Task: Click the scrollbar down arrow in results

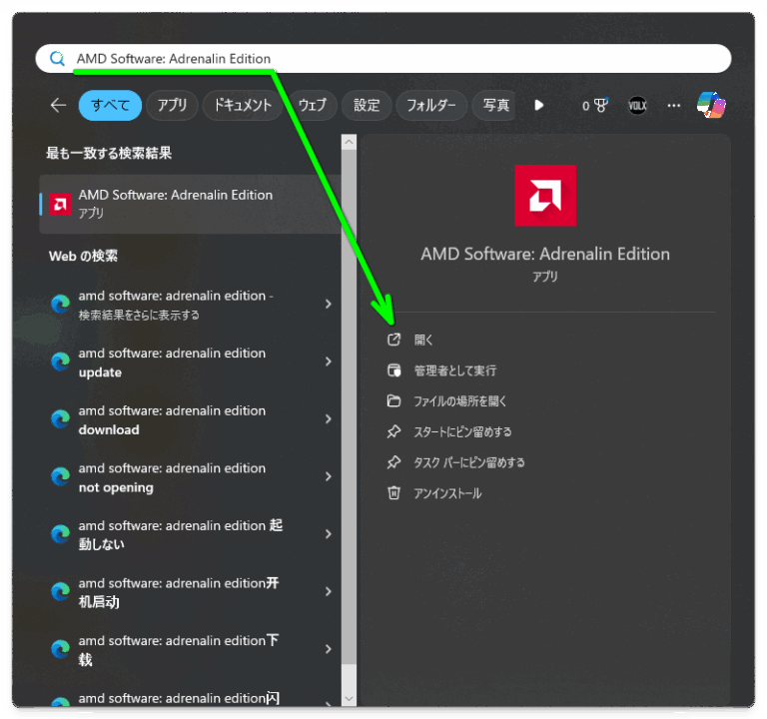Action: tap(349, 698)
